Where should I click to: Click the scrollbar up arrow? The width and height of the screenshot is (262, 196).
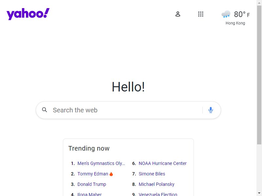(259, 3)
